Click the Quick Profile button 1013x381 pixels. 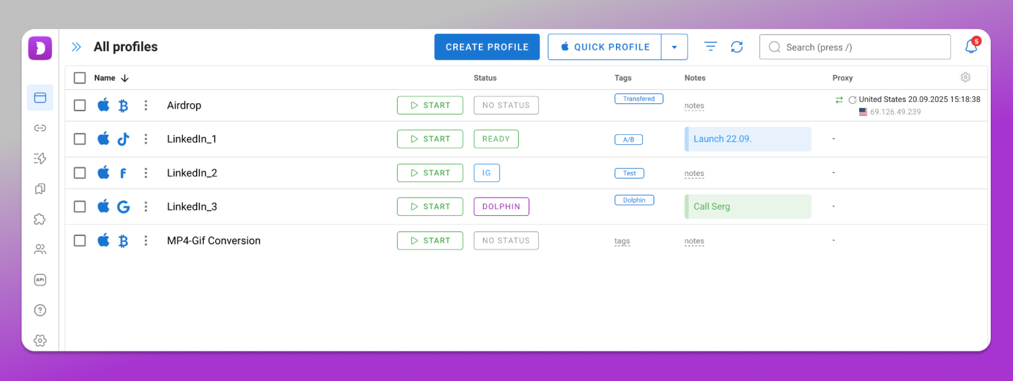(605, 47)
